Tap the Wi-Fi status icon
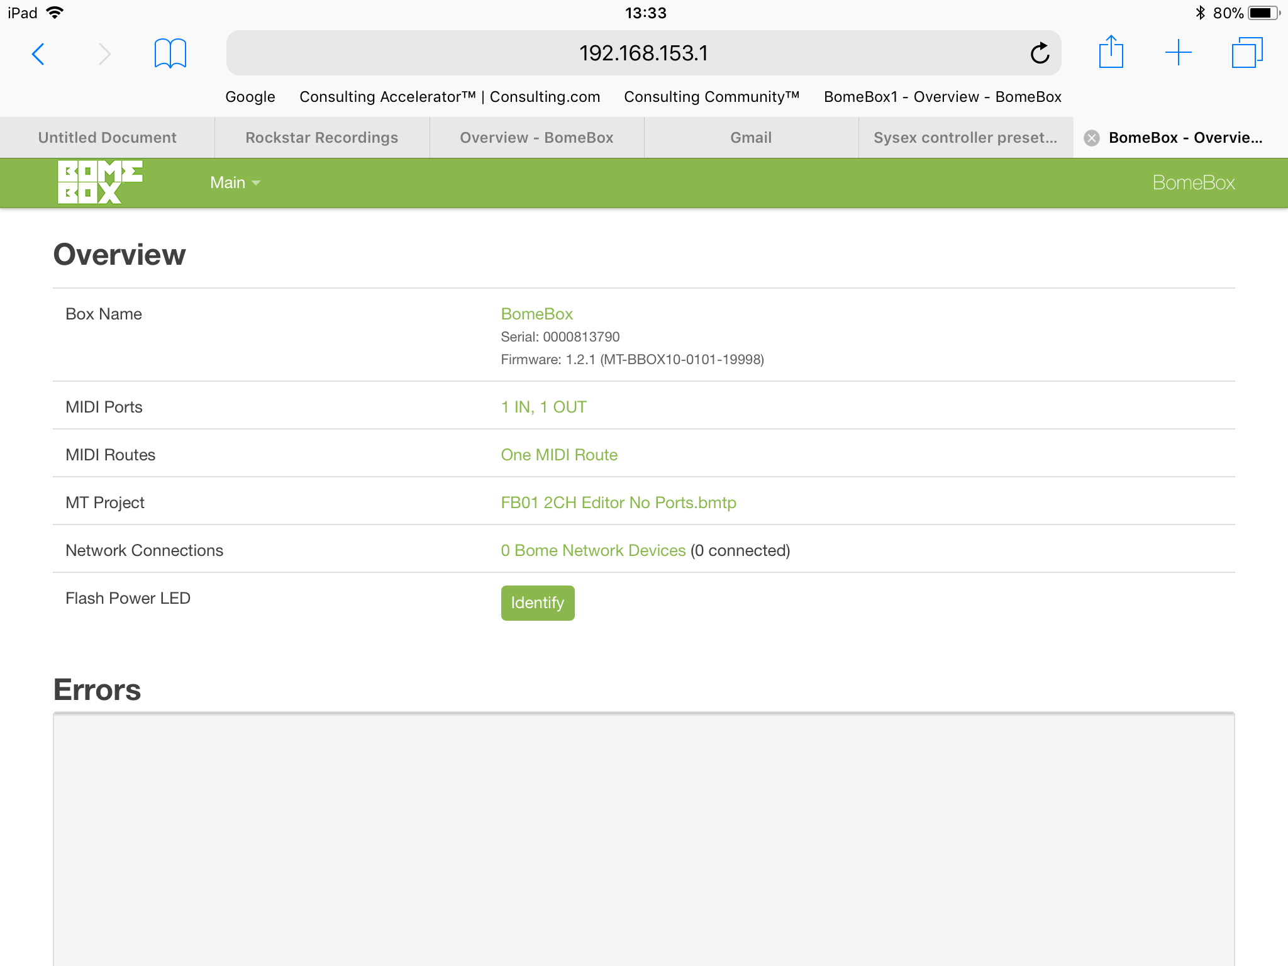 pyautogui.click(x=56, y=13)
